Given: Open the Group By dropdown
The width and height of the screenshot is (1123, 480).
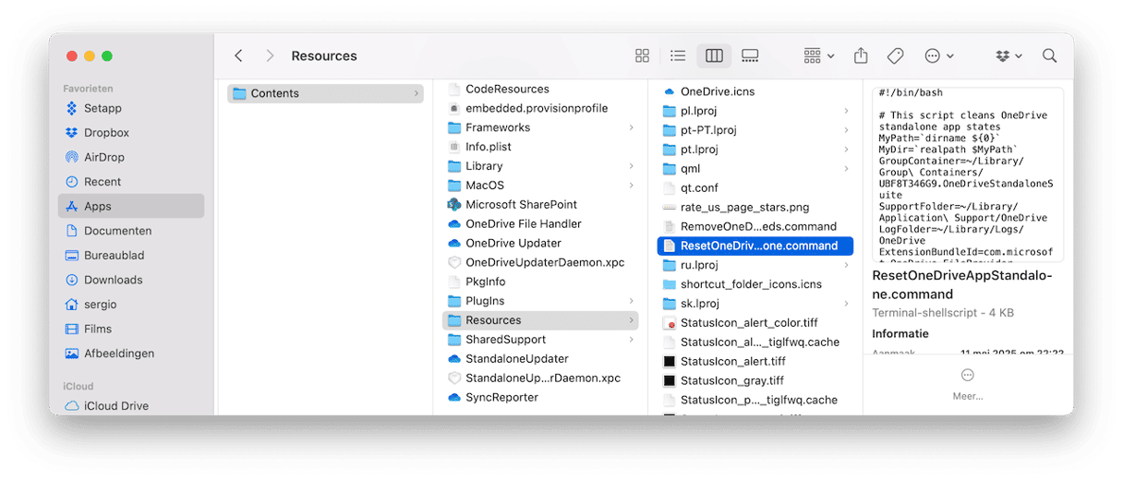Looking at the screenshot, I should coord(819,55).
